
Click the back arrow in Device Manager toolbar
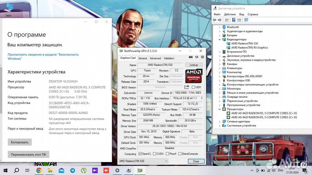(215, 19)
